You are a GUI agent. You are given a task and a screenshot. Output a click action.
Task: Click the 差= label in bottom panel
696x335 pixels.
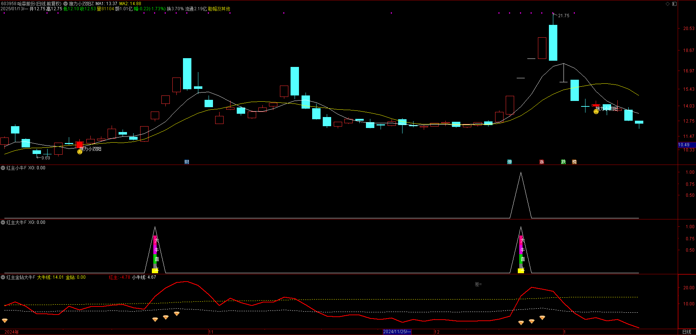[478, 284]
